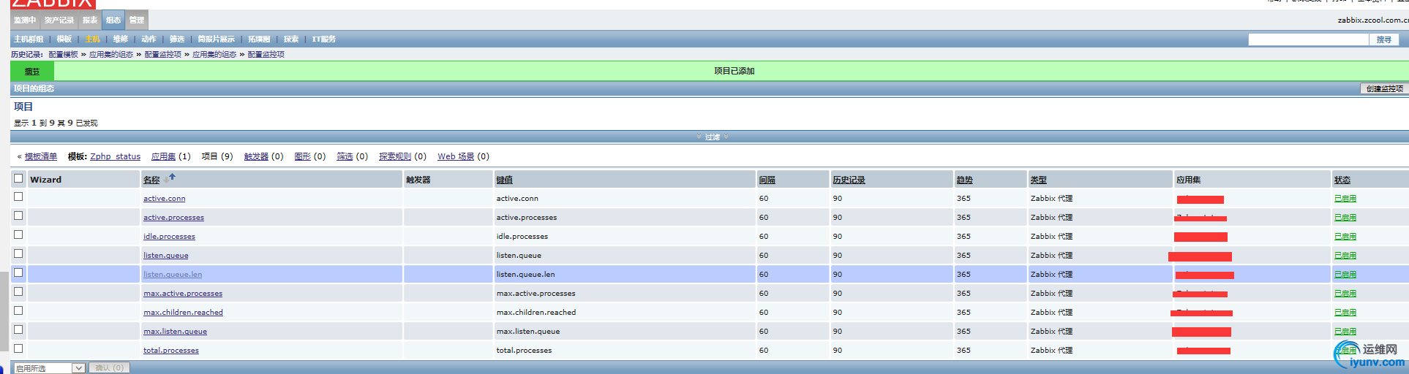Open the Web 场景 (0) link

(456, 156)
